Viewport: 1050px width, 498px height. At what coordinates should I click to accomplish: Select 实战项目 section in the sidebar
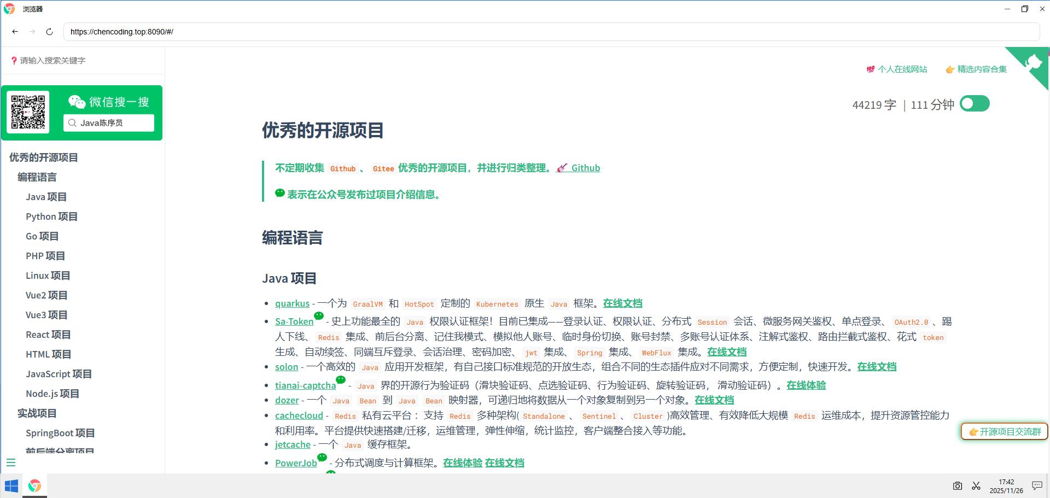tap(37, 413)
